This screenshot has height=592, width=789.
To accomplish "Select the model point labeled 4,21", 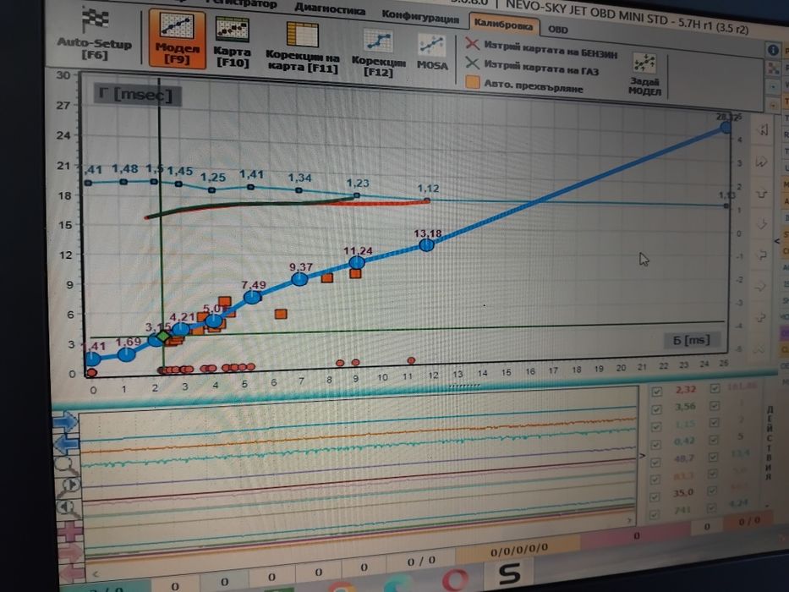I will pyautogui.click(x=181, y=330).
